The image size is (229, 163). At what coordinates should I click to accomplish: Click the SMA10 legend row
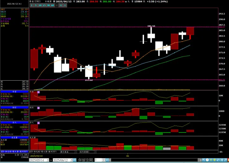click(x=15, y=12)
